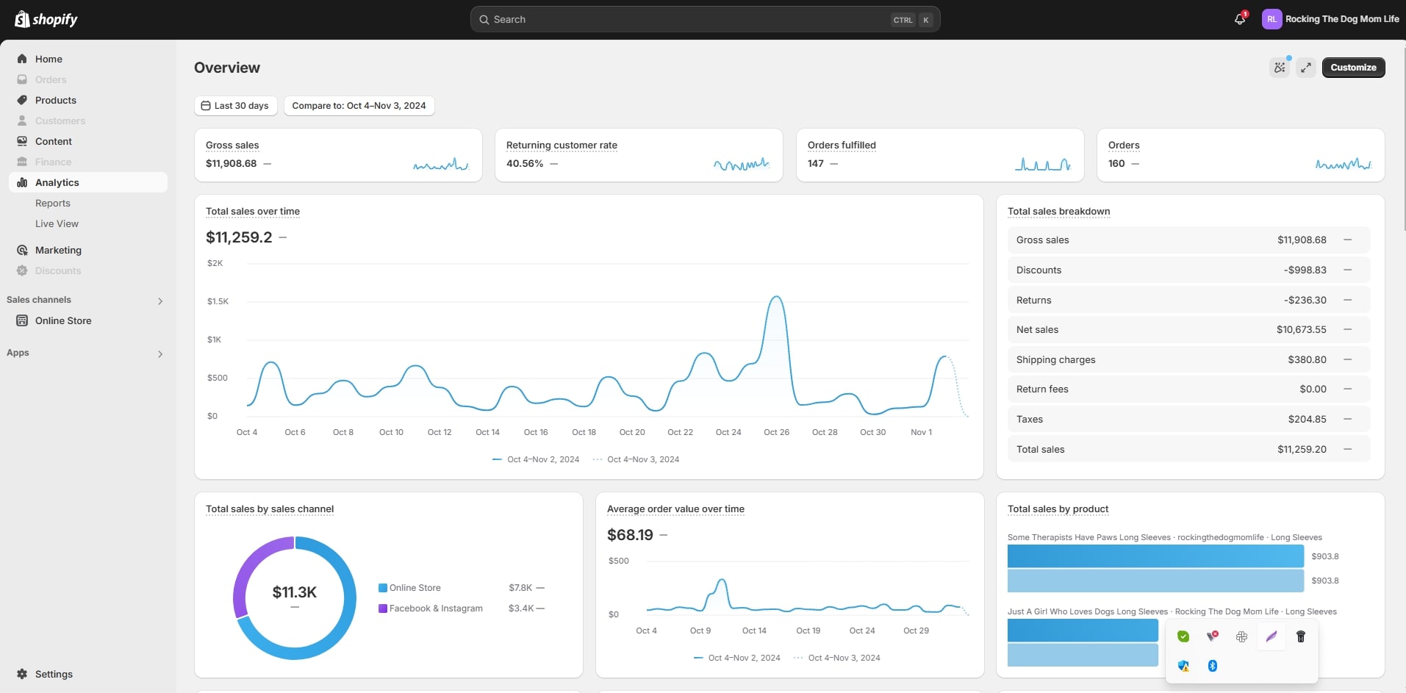Open the Last 30 days date picker

pos(235,106)
